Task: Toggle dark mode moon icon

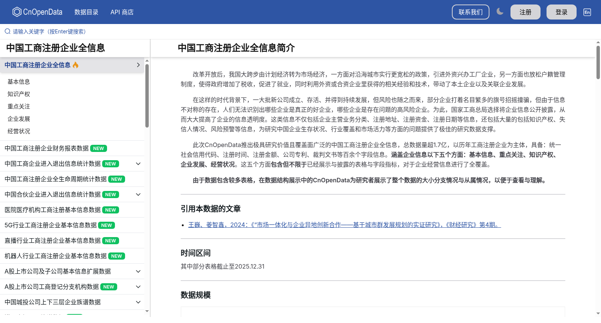Action: tap(500, 12)
